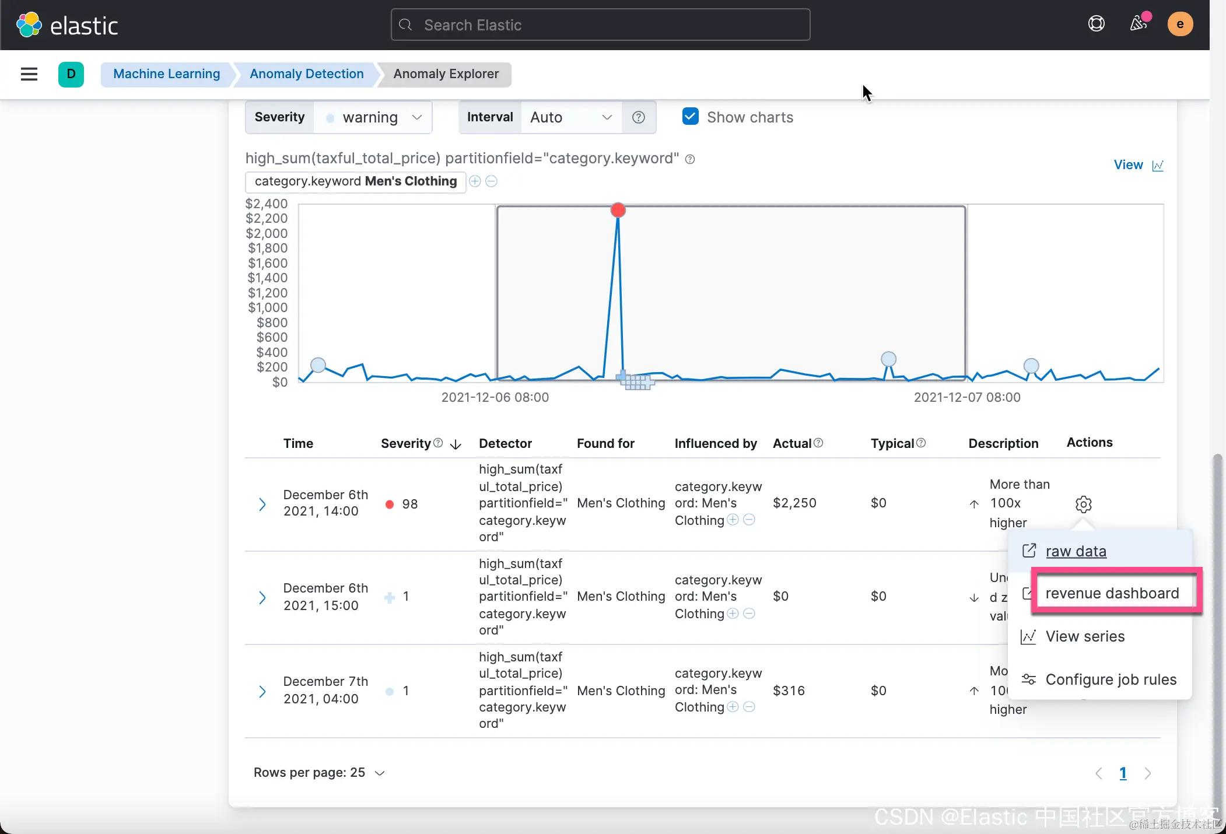Viewport: 1226px width, 834px height.
Task: Click plus filter icon next to Men's Clothing chip
Action: [x=475, y=181]
